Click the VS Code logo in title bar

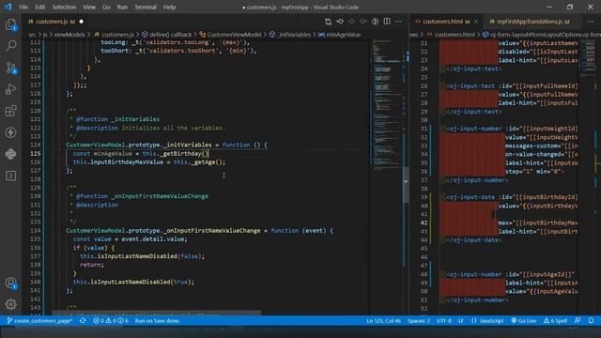pyautogui.click(x=8, y=7)
